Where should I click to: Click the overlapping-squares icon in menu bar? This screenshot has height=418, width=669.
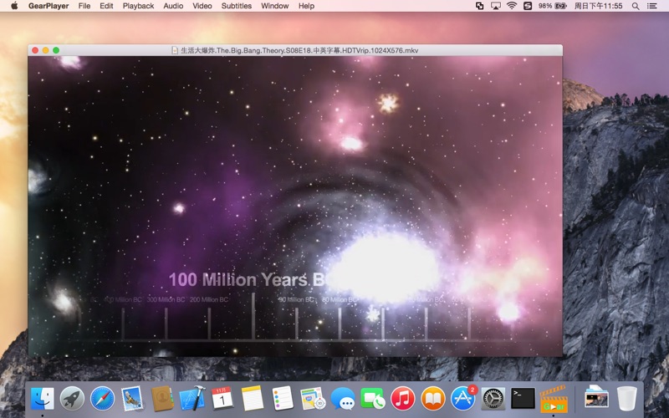point(479,6)
